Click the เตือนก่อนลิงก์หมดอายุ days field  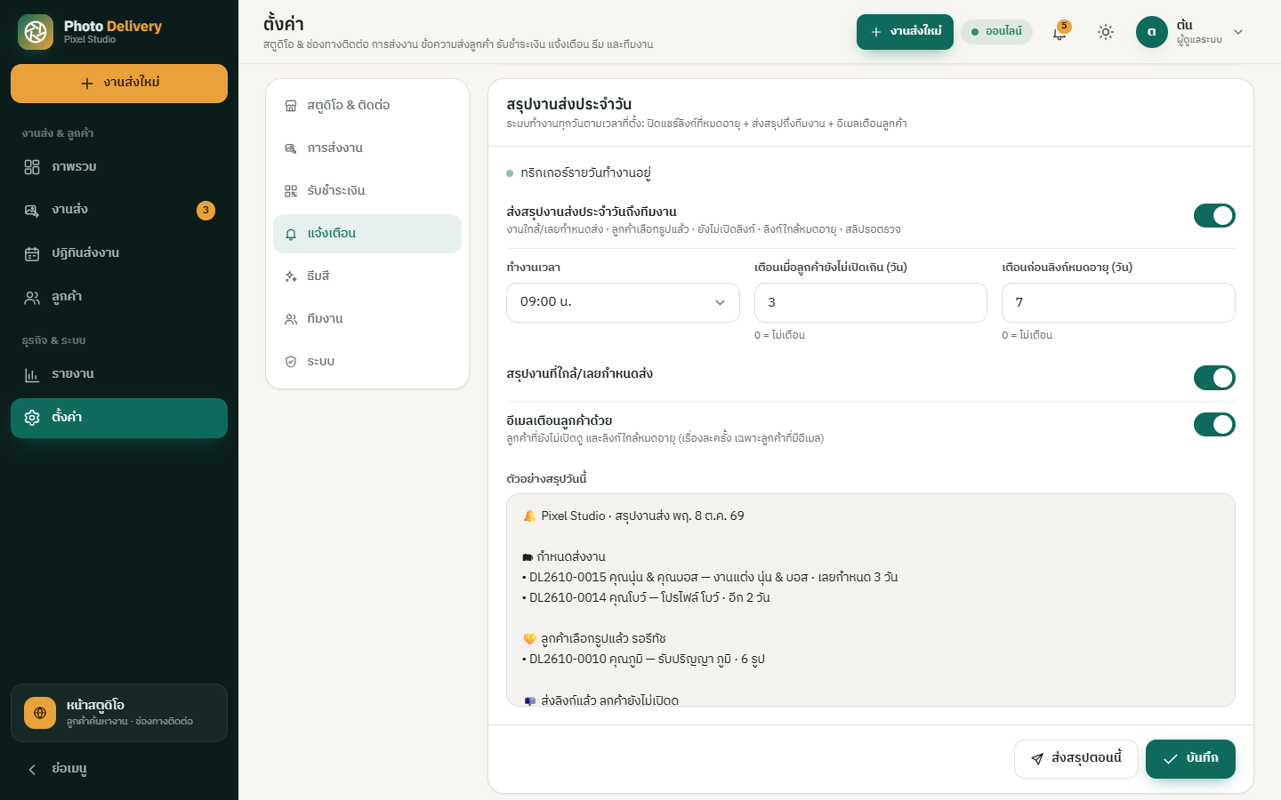click(1118, 302)
